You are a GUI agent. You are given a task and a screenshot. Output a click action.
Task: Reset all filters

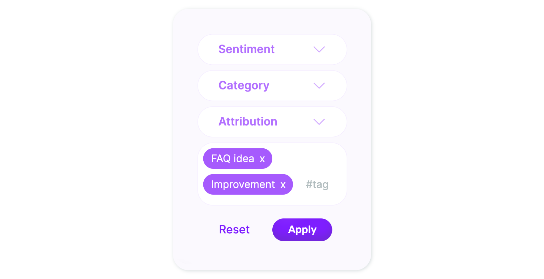234,230
